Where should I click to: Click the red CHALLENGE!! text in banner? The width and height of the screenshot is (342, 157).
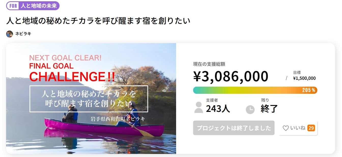pos(72,77)
